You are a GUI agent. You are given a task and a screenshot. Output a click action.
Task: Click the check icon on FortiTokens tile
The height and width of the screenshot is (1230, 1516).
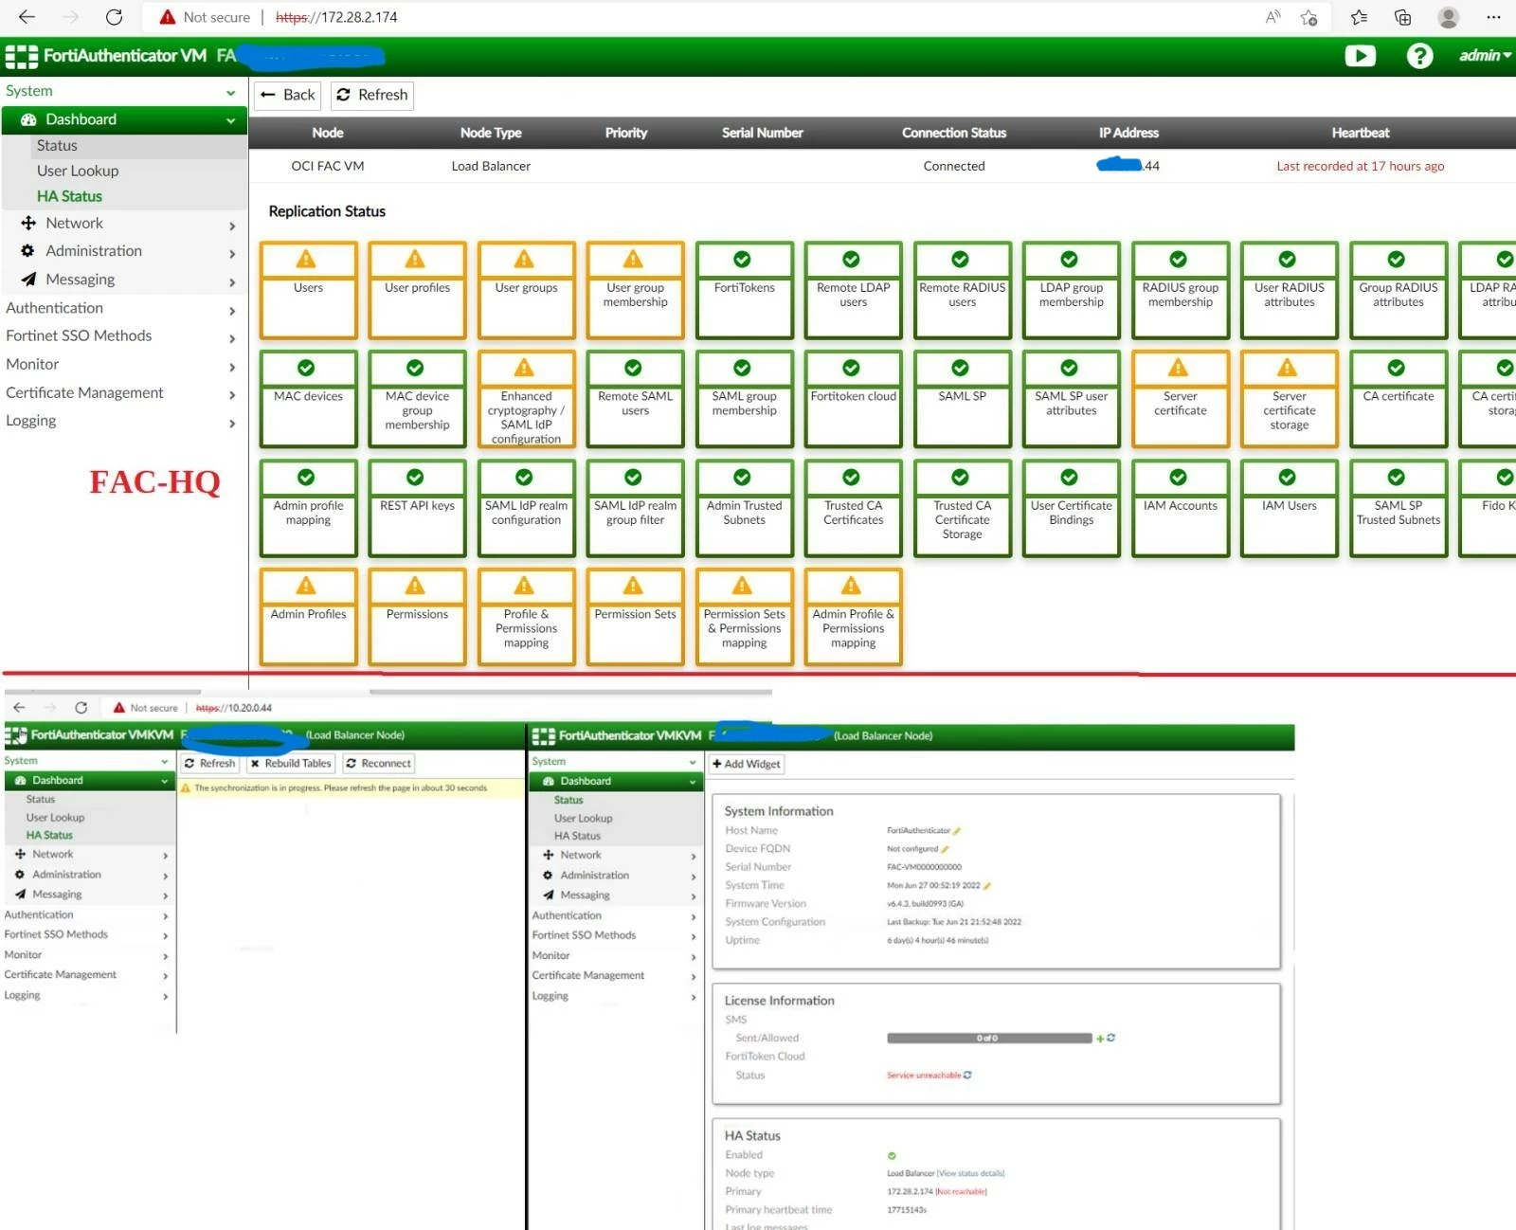point(742,260)
